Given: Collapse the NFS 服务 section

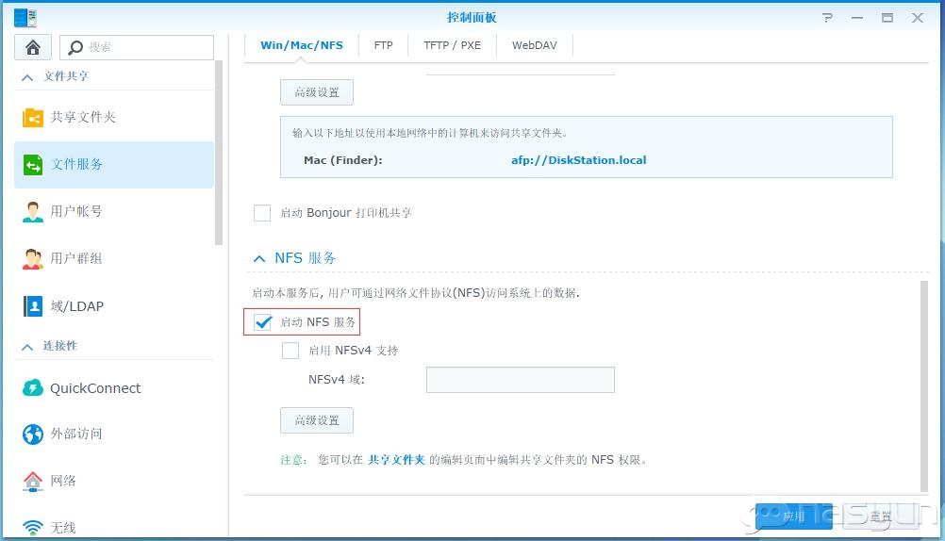Looking at the screenshot, I should coord(257,258).
